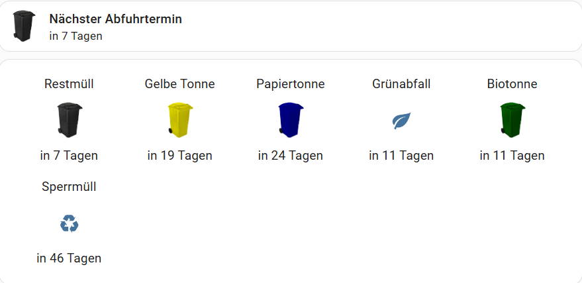Image resolution: width=582 pixels, height=283 pixels.
Task: Click the blue Papiertonne bin icon
Action: [x=291, y=120]
